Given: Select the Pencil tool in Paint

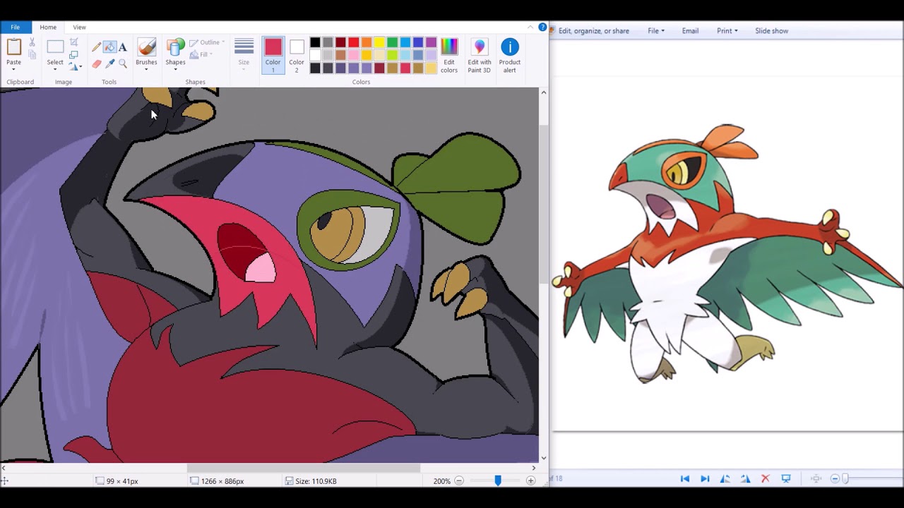Looking at the screenshot, I should coord(96,47).
